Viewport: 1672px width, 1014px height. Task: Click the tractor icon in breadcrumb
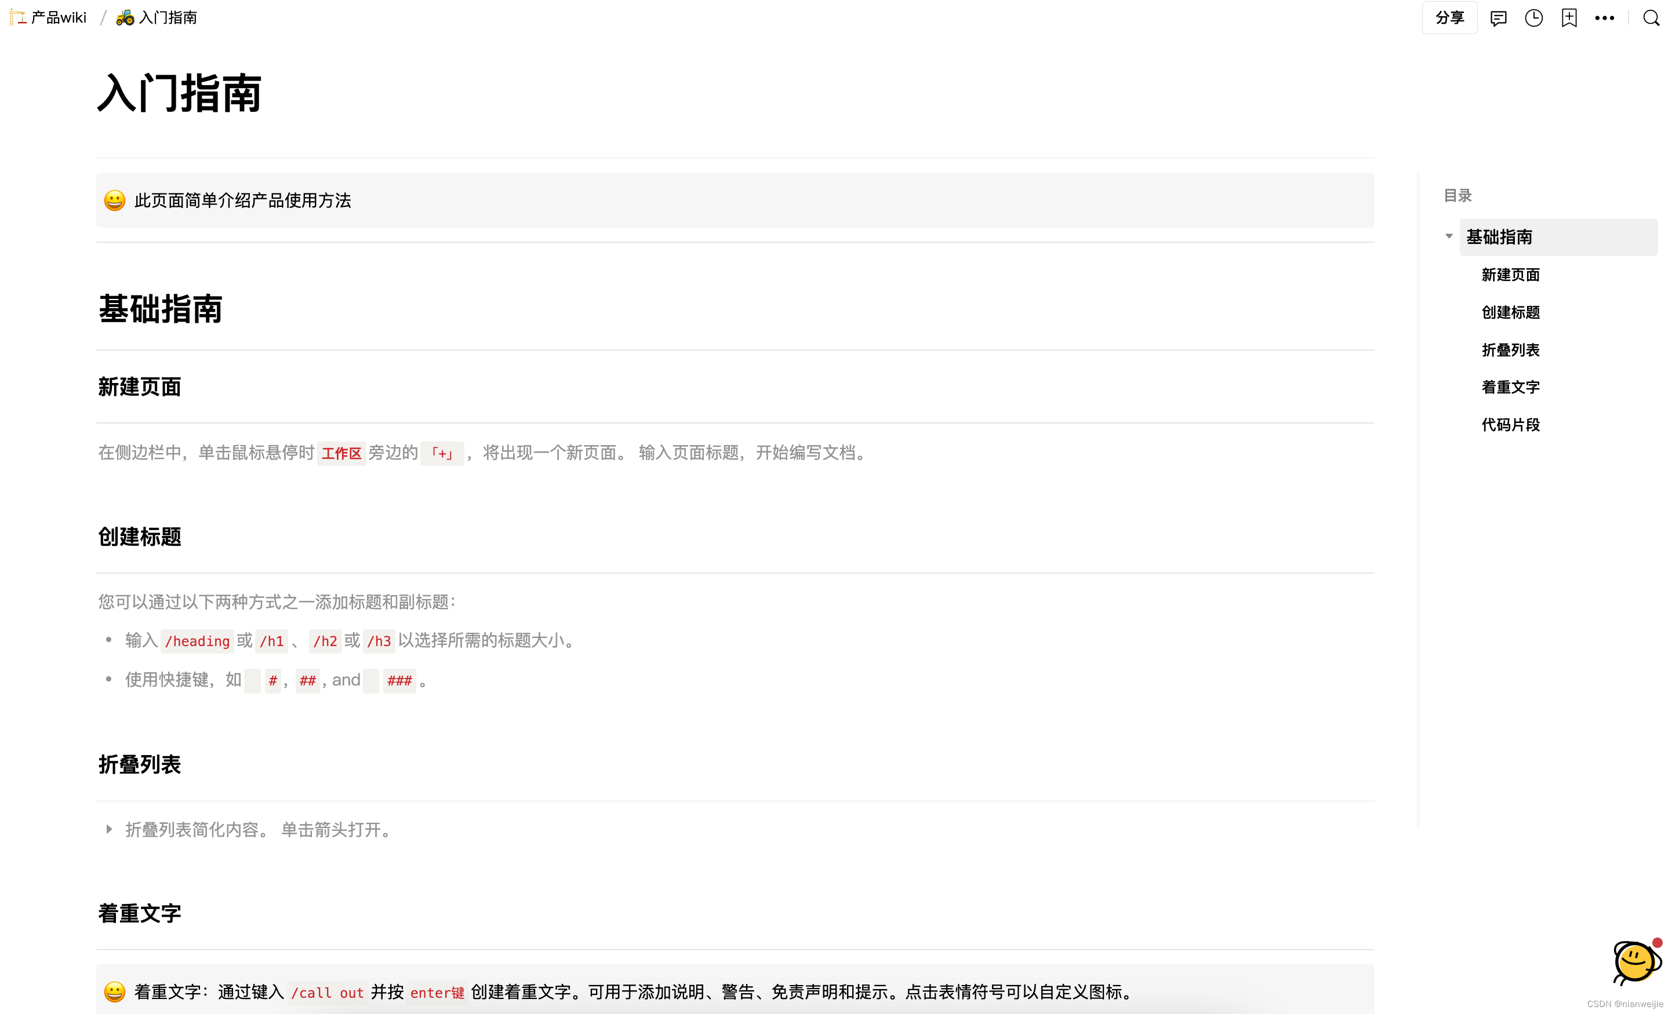click(x=125, y=19)
